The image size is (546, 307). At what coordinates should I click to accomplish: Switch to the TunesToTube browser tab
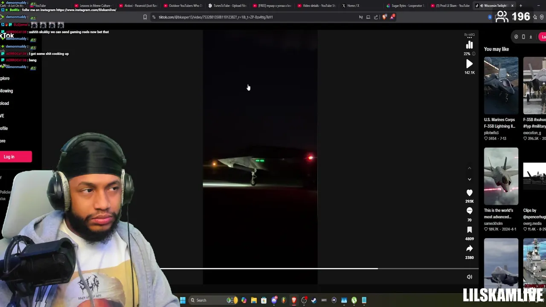[x=227, y=6]
